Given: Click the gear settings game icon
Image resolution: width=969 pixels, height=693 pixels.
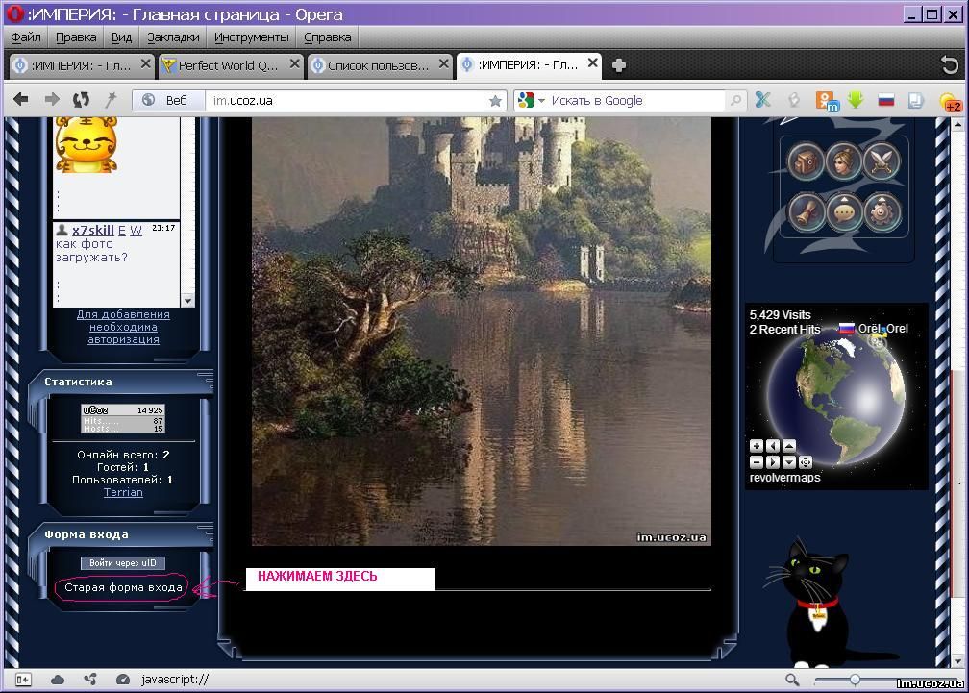Looking at the screenshot, I should pyautogui.click(x=882, y=212).
